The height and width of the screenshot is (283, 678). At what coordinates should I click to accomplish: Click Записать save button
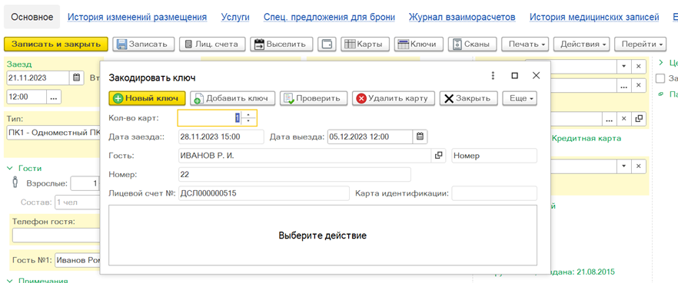[x=144, y=44]
